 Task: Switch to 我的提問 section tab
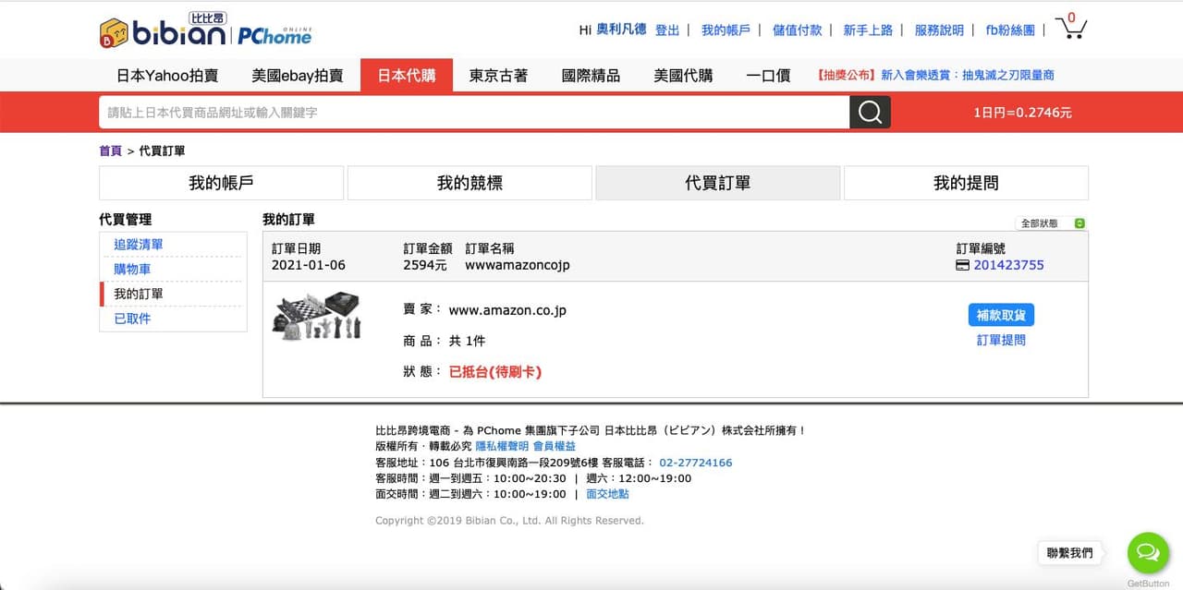click(966, 183)
